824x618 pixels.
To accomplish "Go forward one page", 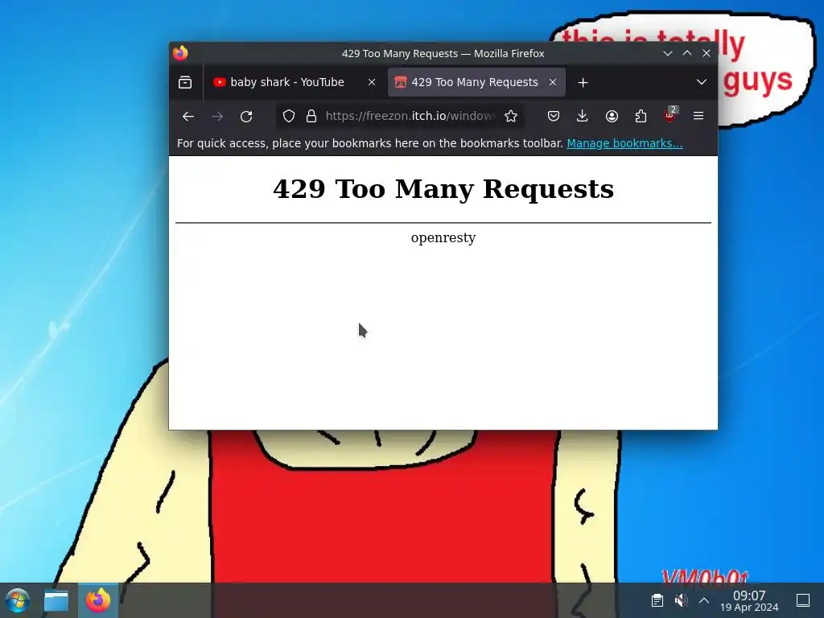I will point(217,116).
